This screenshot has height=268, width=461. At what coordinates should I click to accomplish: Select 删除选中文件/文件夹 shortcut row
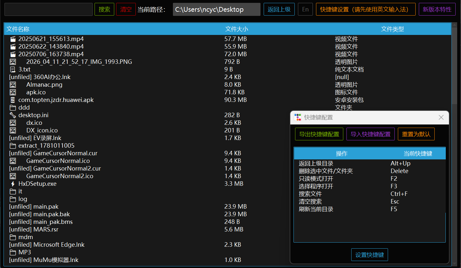[x=370, y=171]
